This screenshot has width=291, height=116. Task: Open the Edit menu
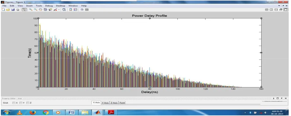click(12, 6)
